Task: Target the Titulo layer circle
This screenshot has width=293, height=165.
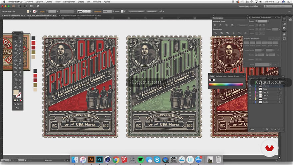Action: [280, 89]
